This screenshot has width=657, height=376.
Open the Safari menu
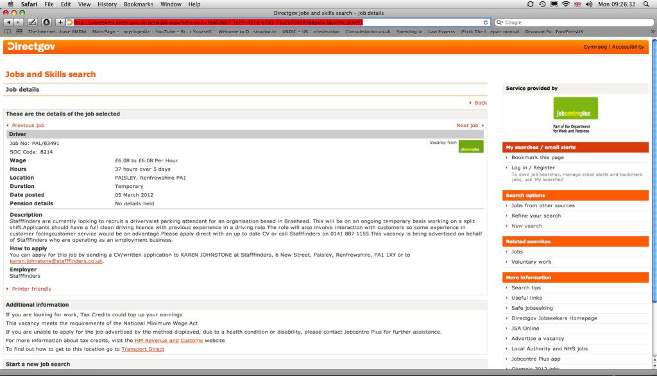(30, 4)
